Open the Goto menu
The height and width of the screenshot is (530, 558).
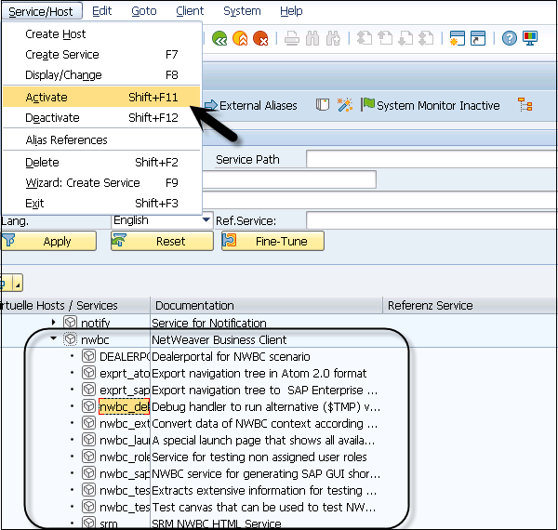(144, 11)
